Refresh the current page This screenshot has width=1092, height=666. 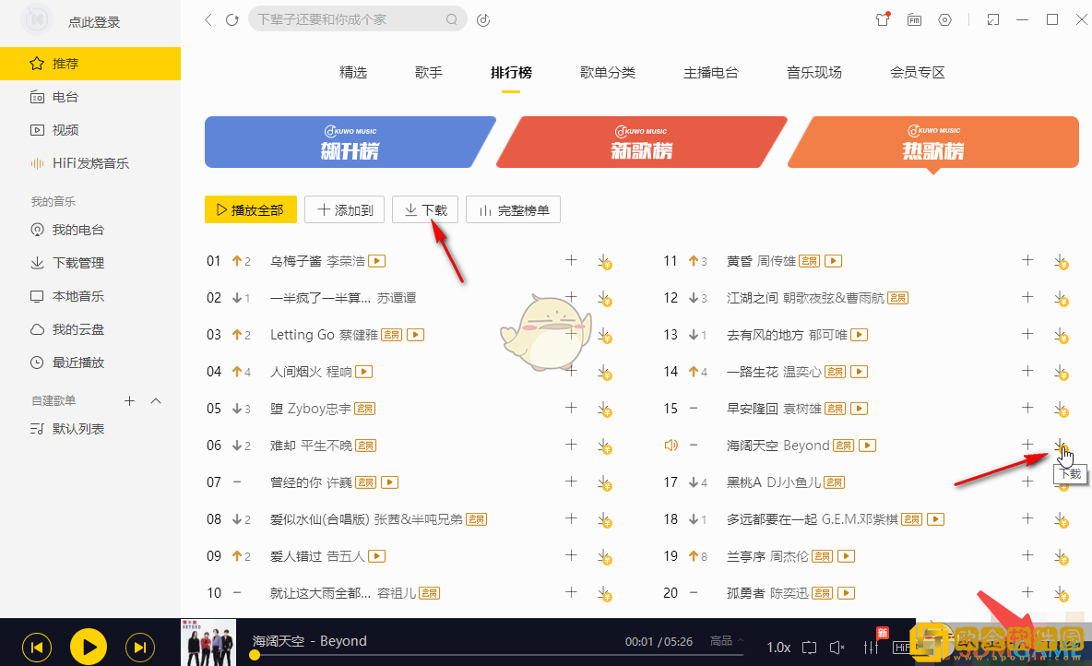[231, 19]
